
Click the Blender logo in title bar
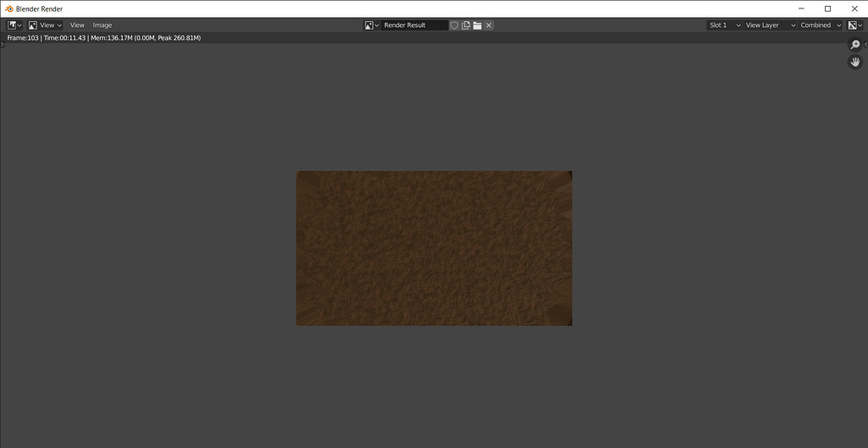(x=8, y=8)
